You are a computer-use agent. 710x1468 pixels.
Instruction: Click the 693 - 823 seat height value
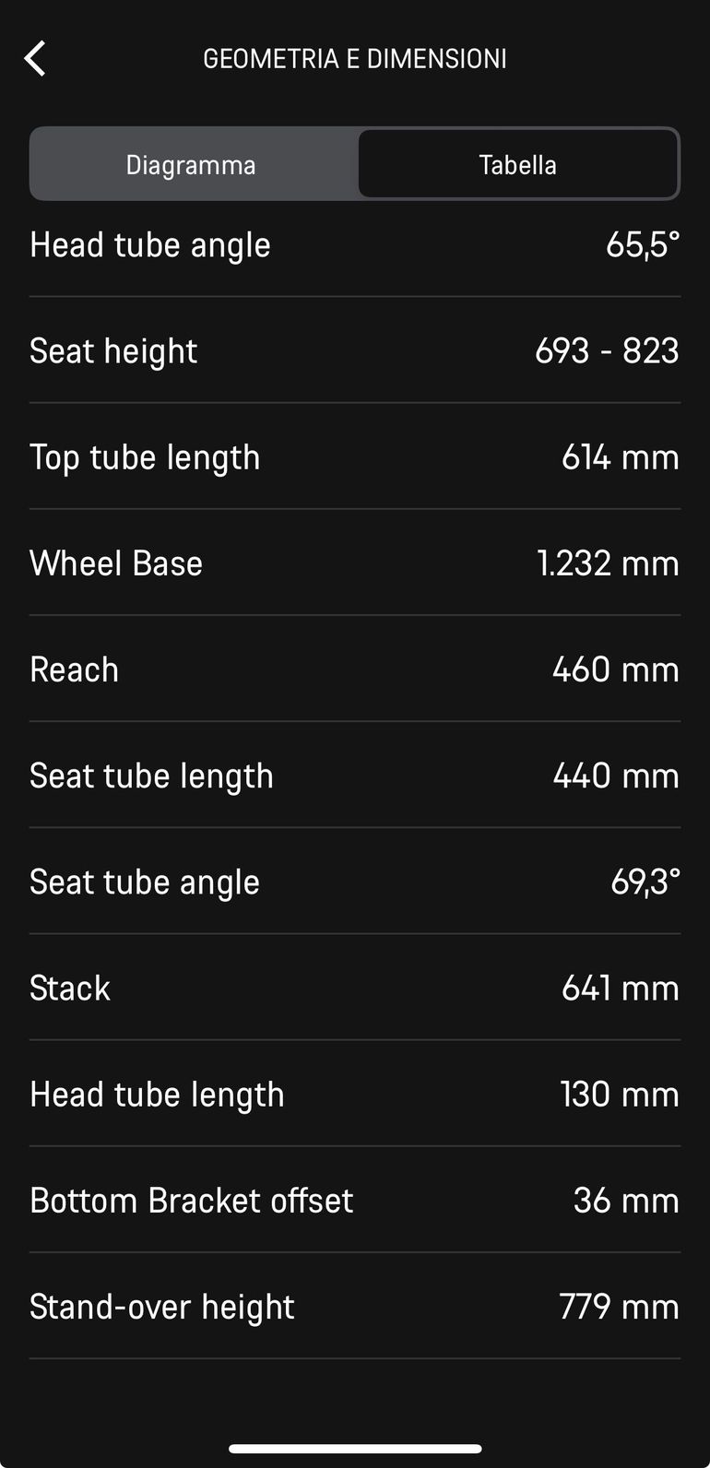(x=607, y=351)
